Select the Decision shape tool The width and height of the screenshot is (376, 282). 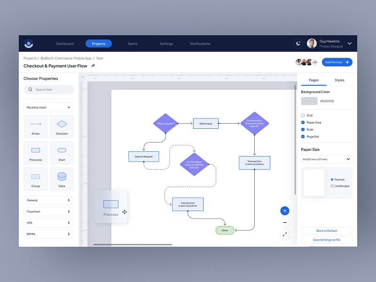[x=62, y=126]
